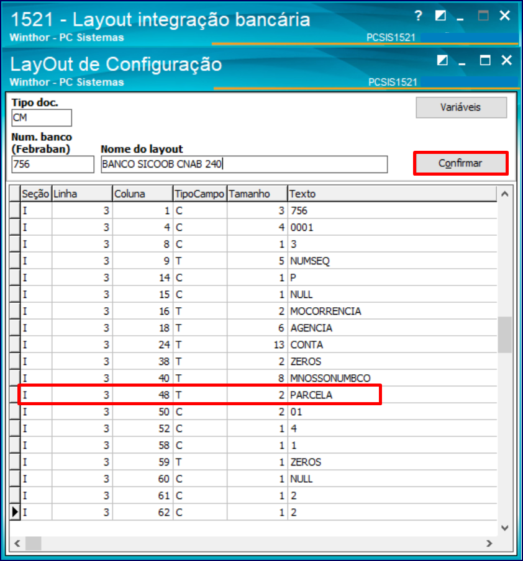Select the MNOSSONUMBCO text cell
This screenshot has width=523, height=561.
pyautogui.click(x=393, y=378)
